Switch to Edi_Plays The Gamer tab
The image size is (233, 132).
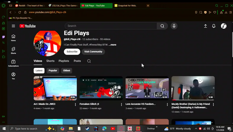pyautogui.click(x=63, y=6)
